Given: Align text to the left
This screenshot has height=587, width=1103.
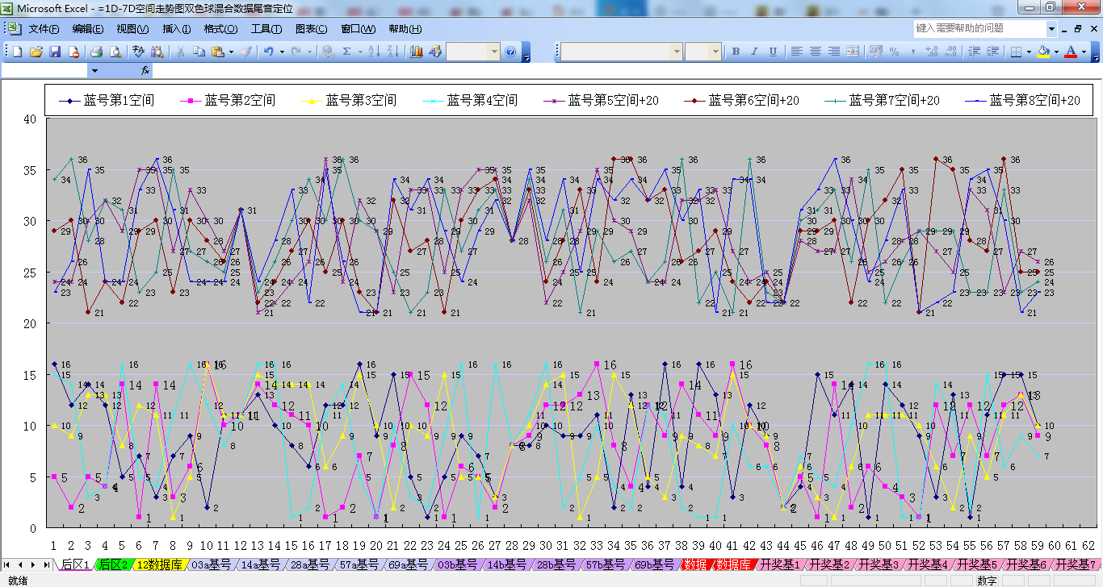Looking at the screenshot, I should [797, 52].
